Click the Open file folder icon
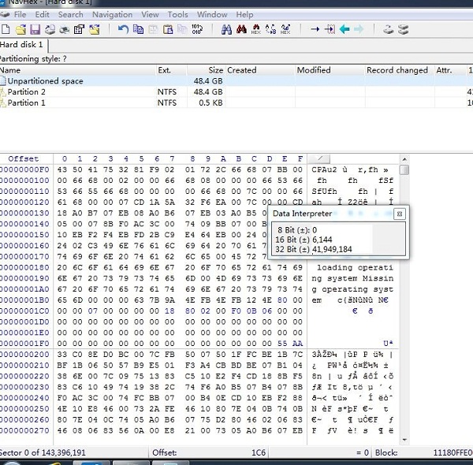Image resolution: width=473 pixels, height=465 pixels. 20,29
